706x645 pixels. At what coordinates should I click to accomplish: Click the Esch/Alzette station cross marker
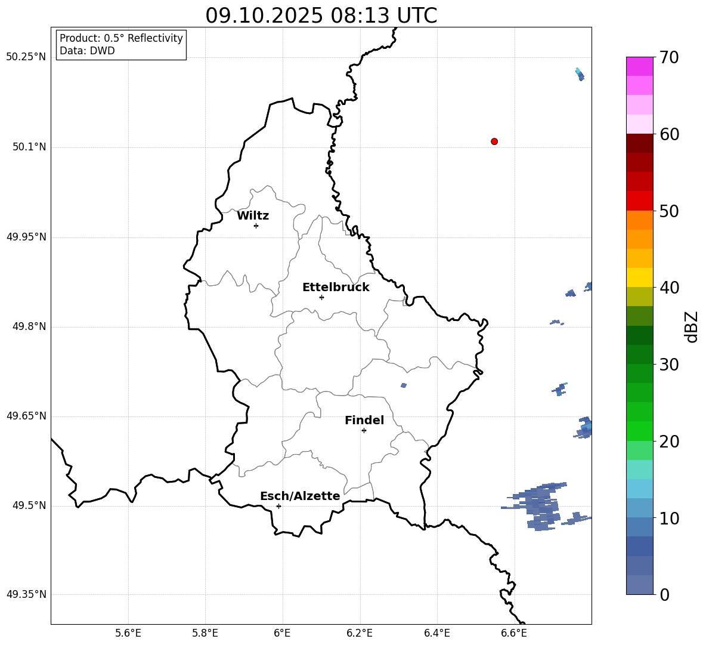click(x=278, y=506)
